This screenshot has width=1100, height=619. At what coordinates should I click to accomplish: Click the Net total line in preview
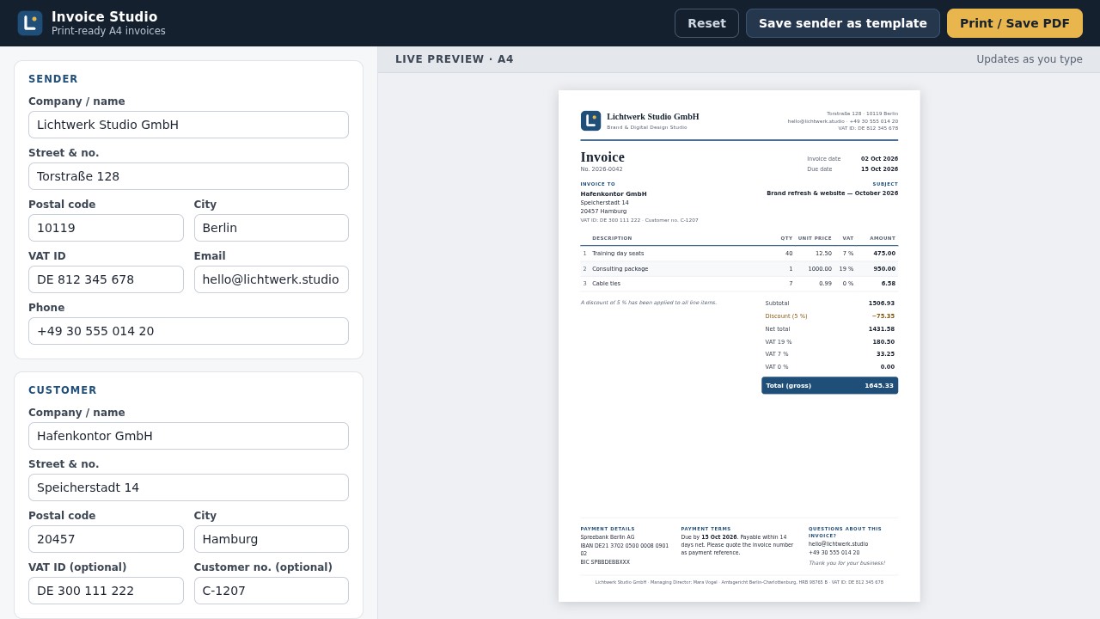829,328
